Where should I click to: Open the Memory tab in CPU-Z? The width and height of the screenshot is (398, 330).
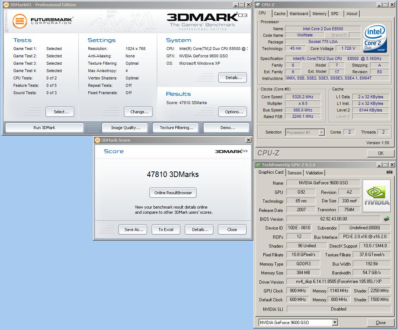coord(319,14)
